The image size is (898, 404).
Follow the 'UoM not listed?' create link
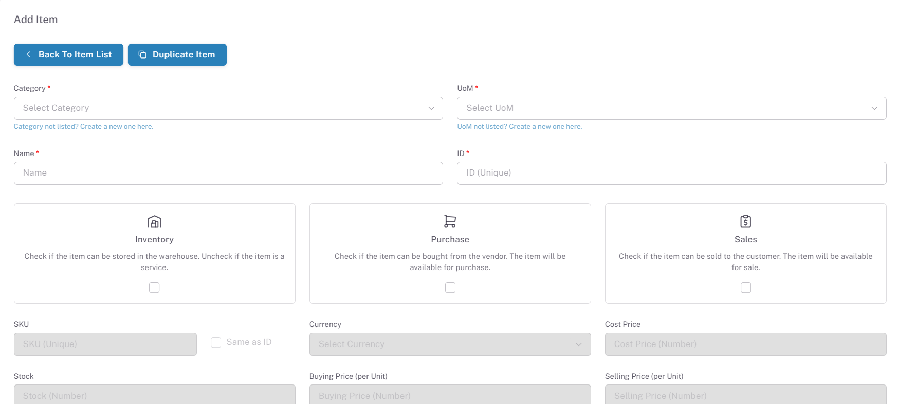pyautogui.click(x=519, y=127)
